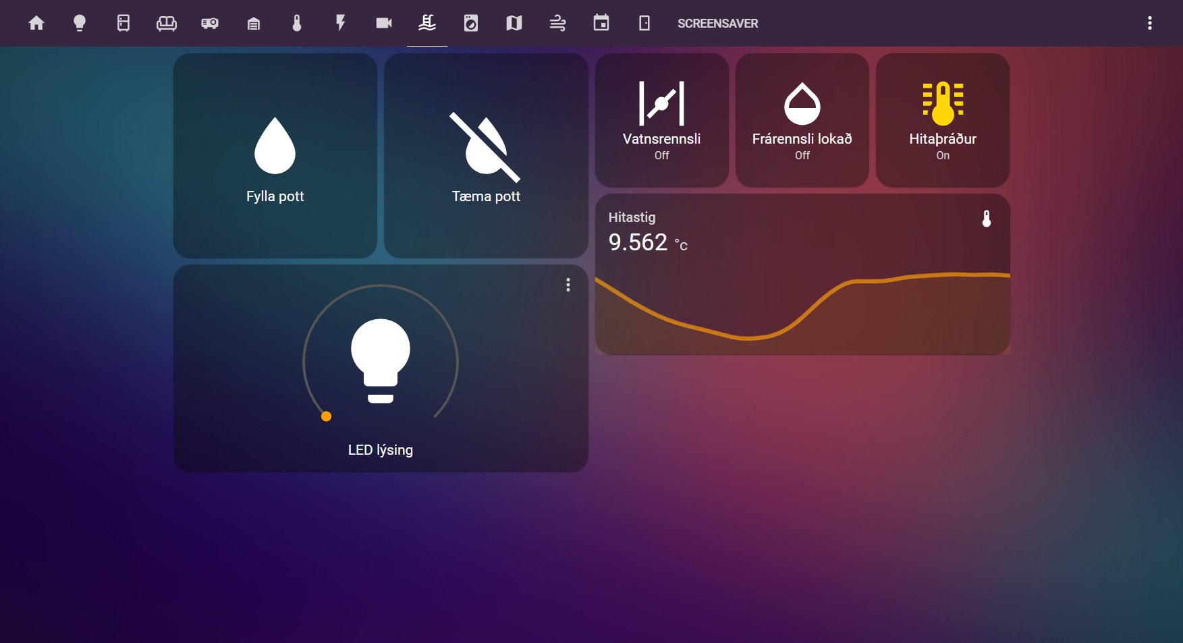Go to the lightning bolt energy tab
The image size is (1183, 643).
(x=341, y=24)
